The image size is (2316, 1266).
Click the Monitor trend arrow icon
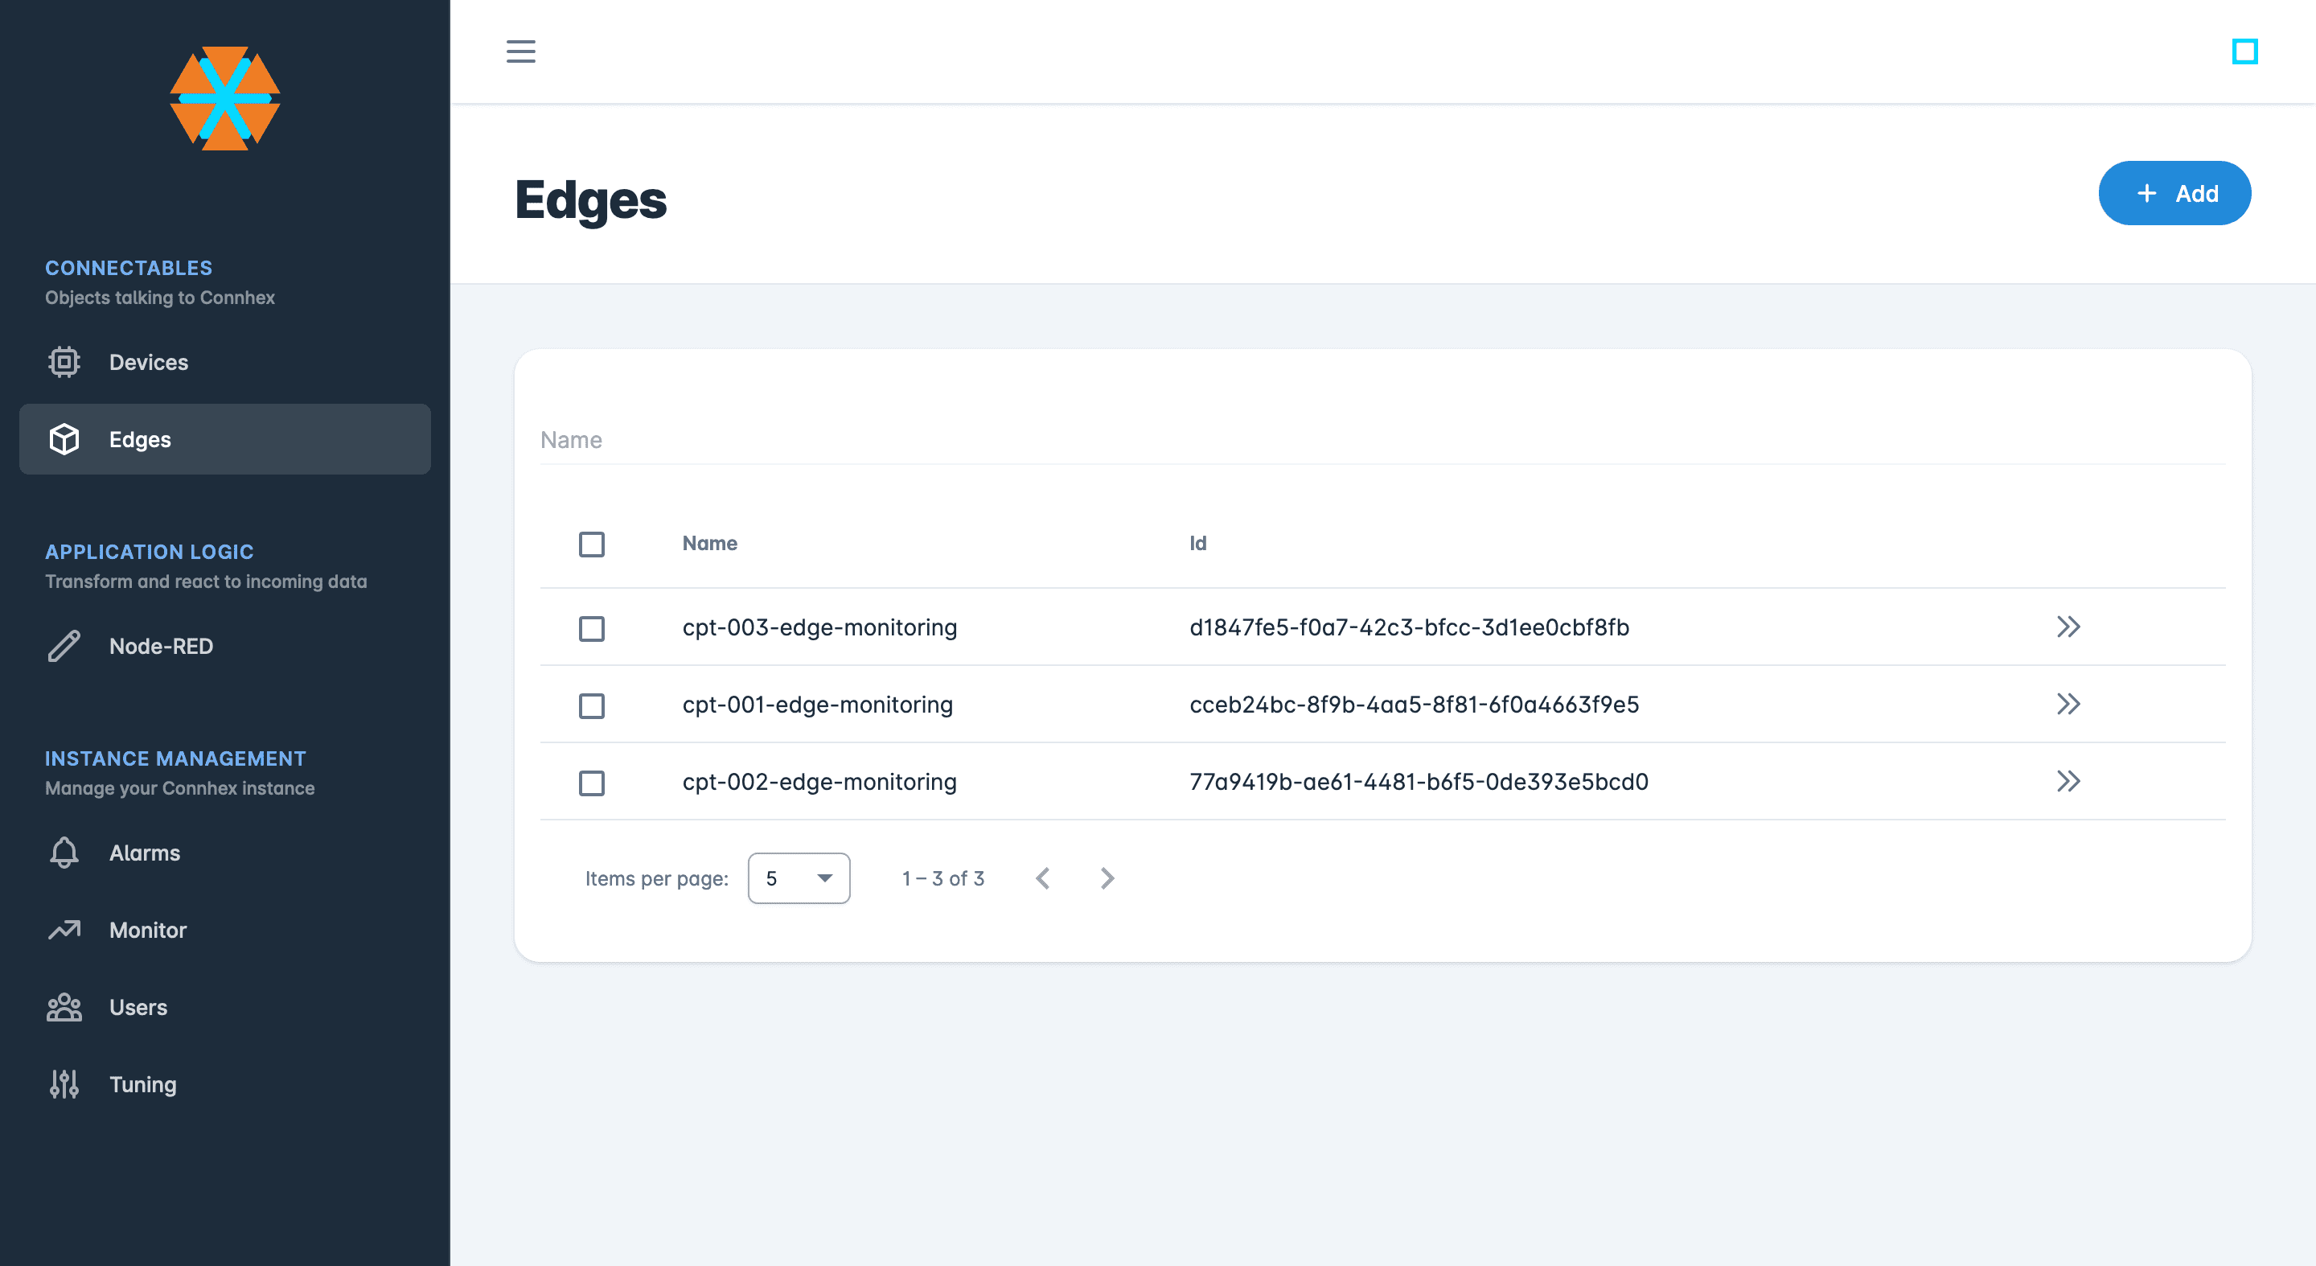[x=64, y=930]
